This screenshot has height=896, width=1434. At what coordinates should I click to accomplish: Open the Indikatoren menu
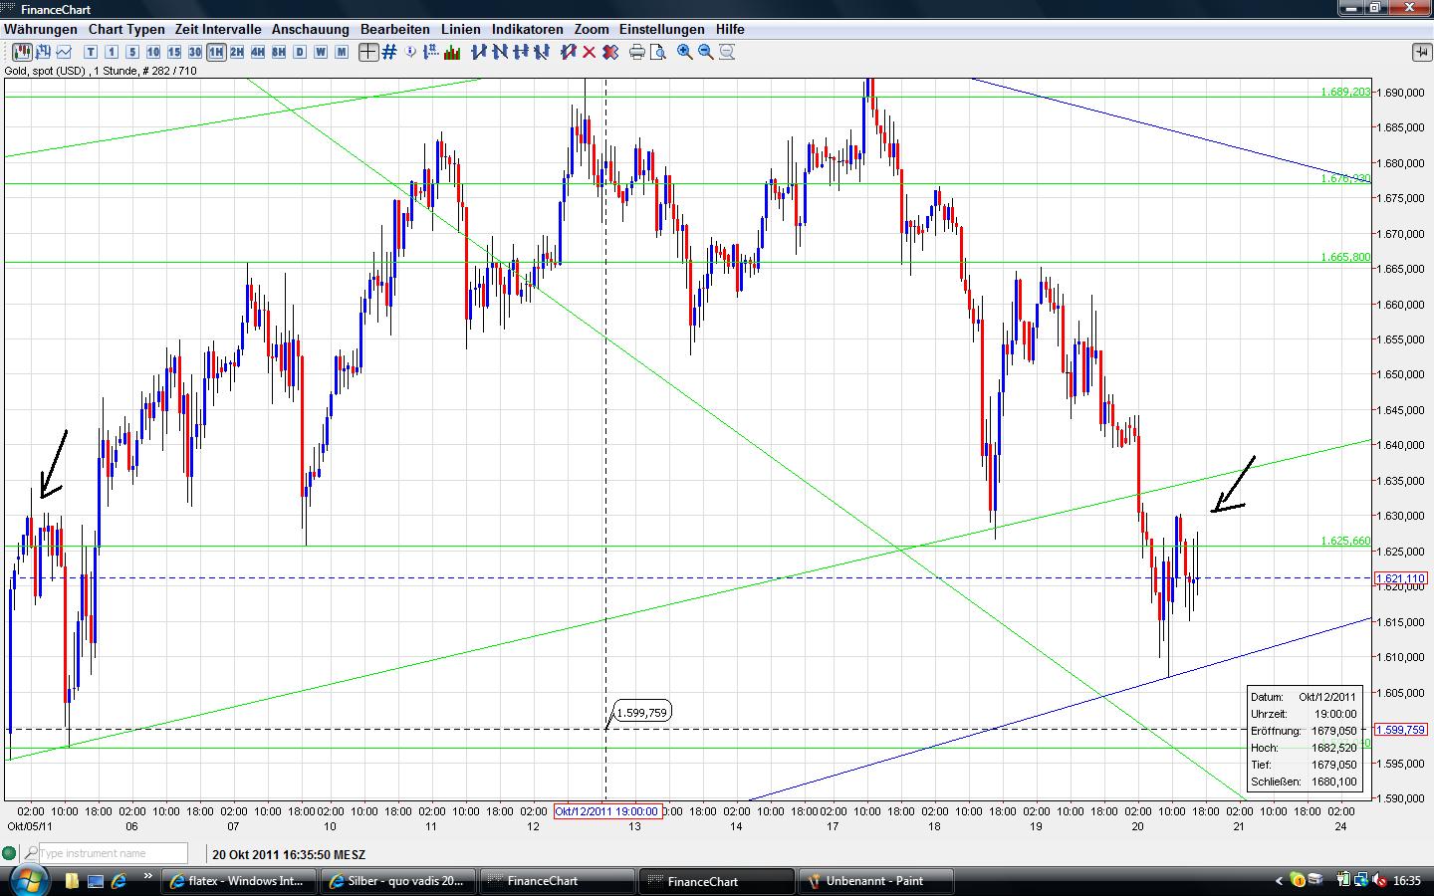click(527, 29)
